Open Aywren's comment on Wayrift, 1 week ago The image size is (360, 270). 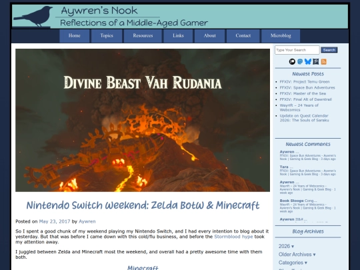pyautogui.click(x=307, y=187)
